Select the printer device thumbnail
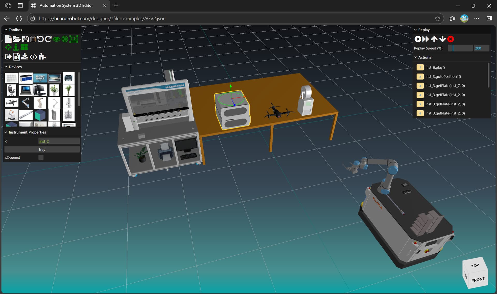Viewport: 497px width, 294px height. [x=69, y=78]
